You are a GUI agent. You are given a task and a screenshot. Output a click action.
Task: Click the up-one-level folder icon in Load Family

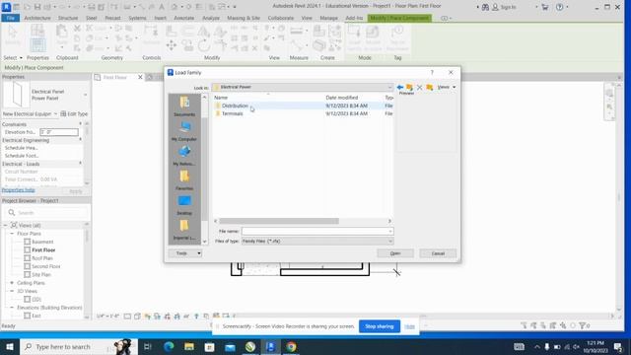(x=410, y=87)
